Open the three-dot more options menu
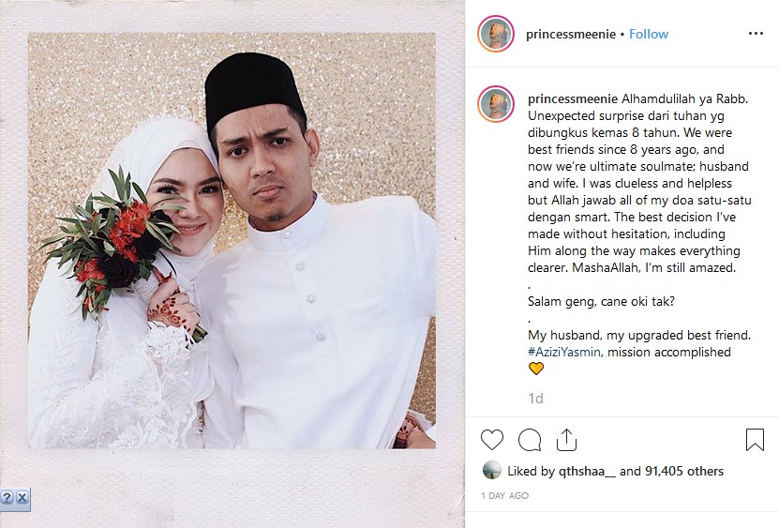 [x=756, y=34]
